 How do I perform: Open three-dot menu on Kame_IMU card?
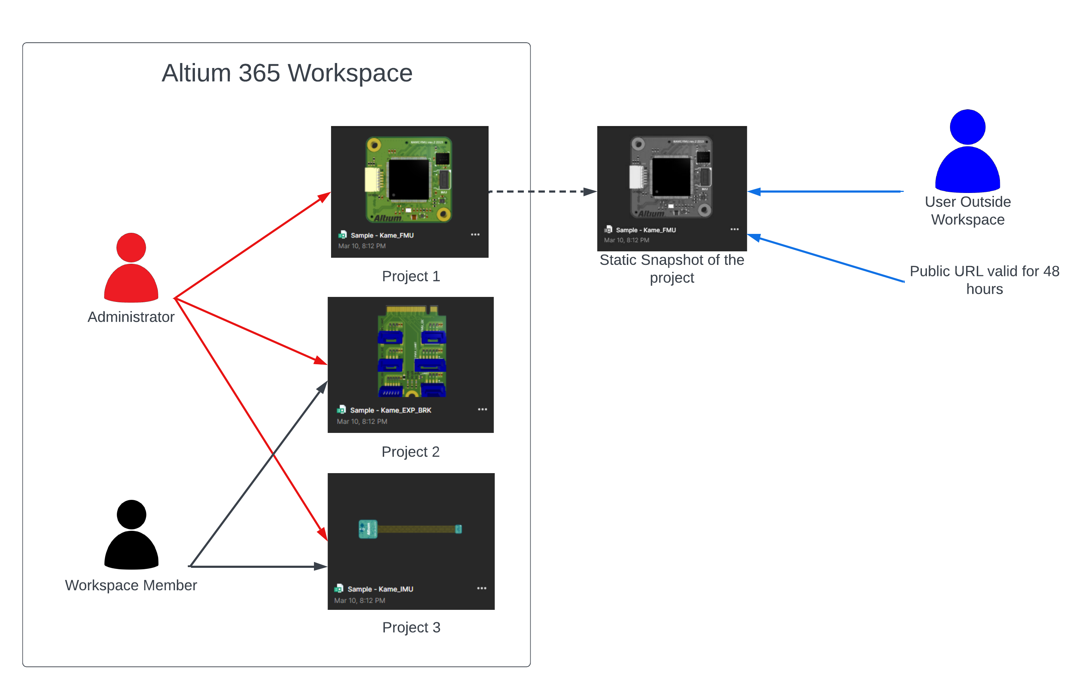(x=481, y=588)
